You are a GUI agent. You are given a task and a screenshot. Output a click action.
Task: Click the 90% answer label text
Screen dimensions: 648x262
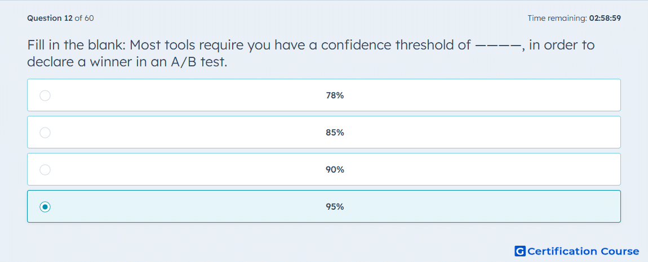pos(335,170)
